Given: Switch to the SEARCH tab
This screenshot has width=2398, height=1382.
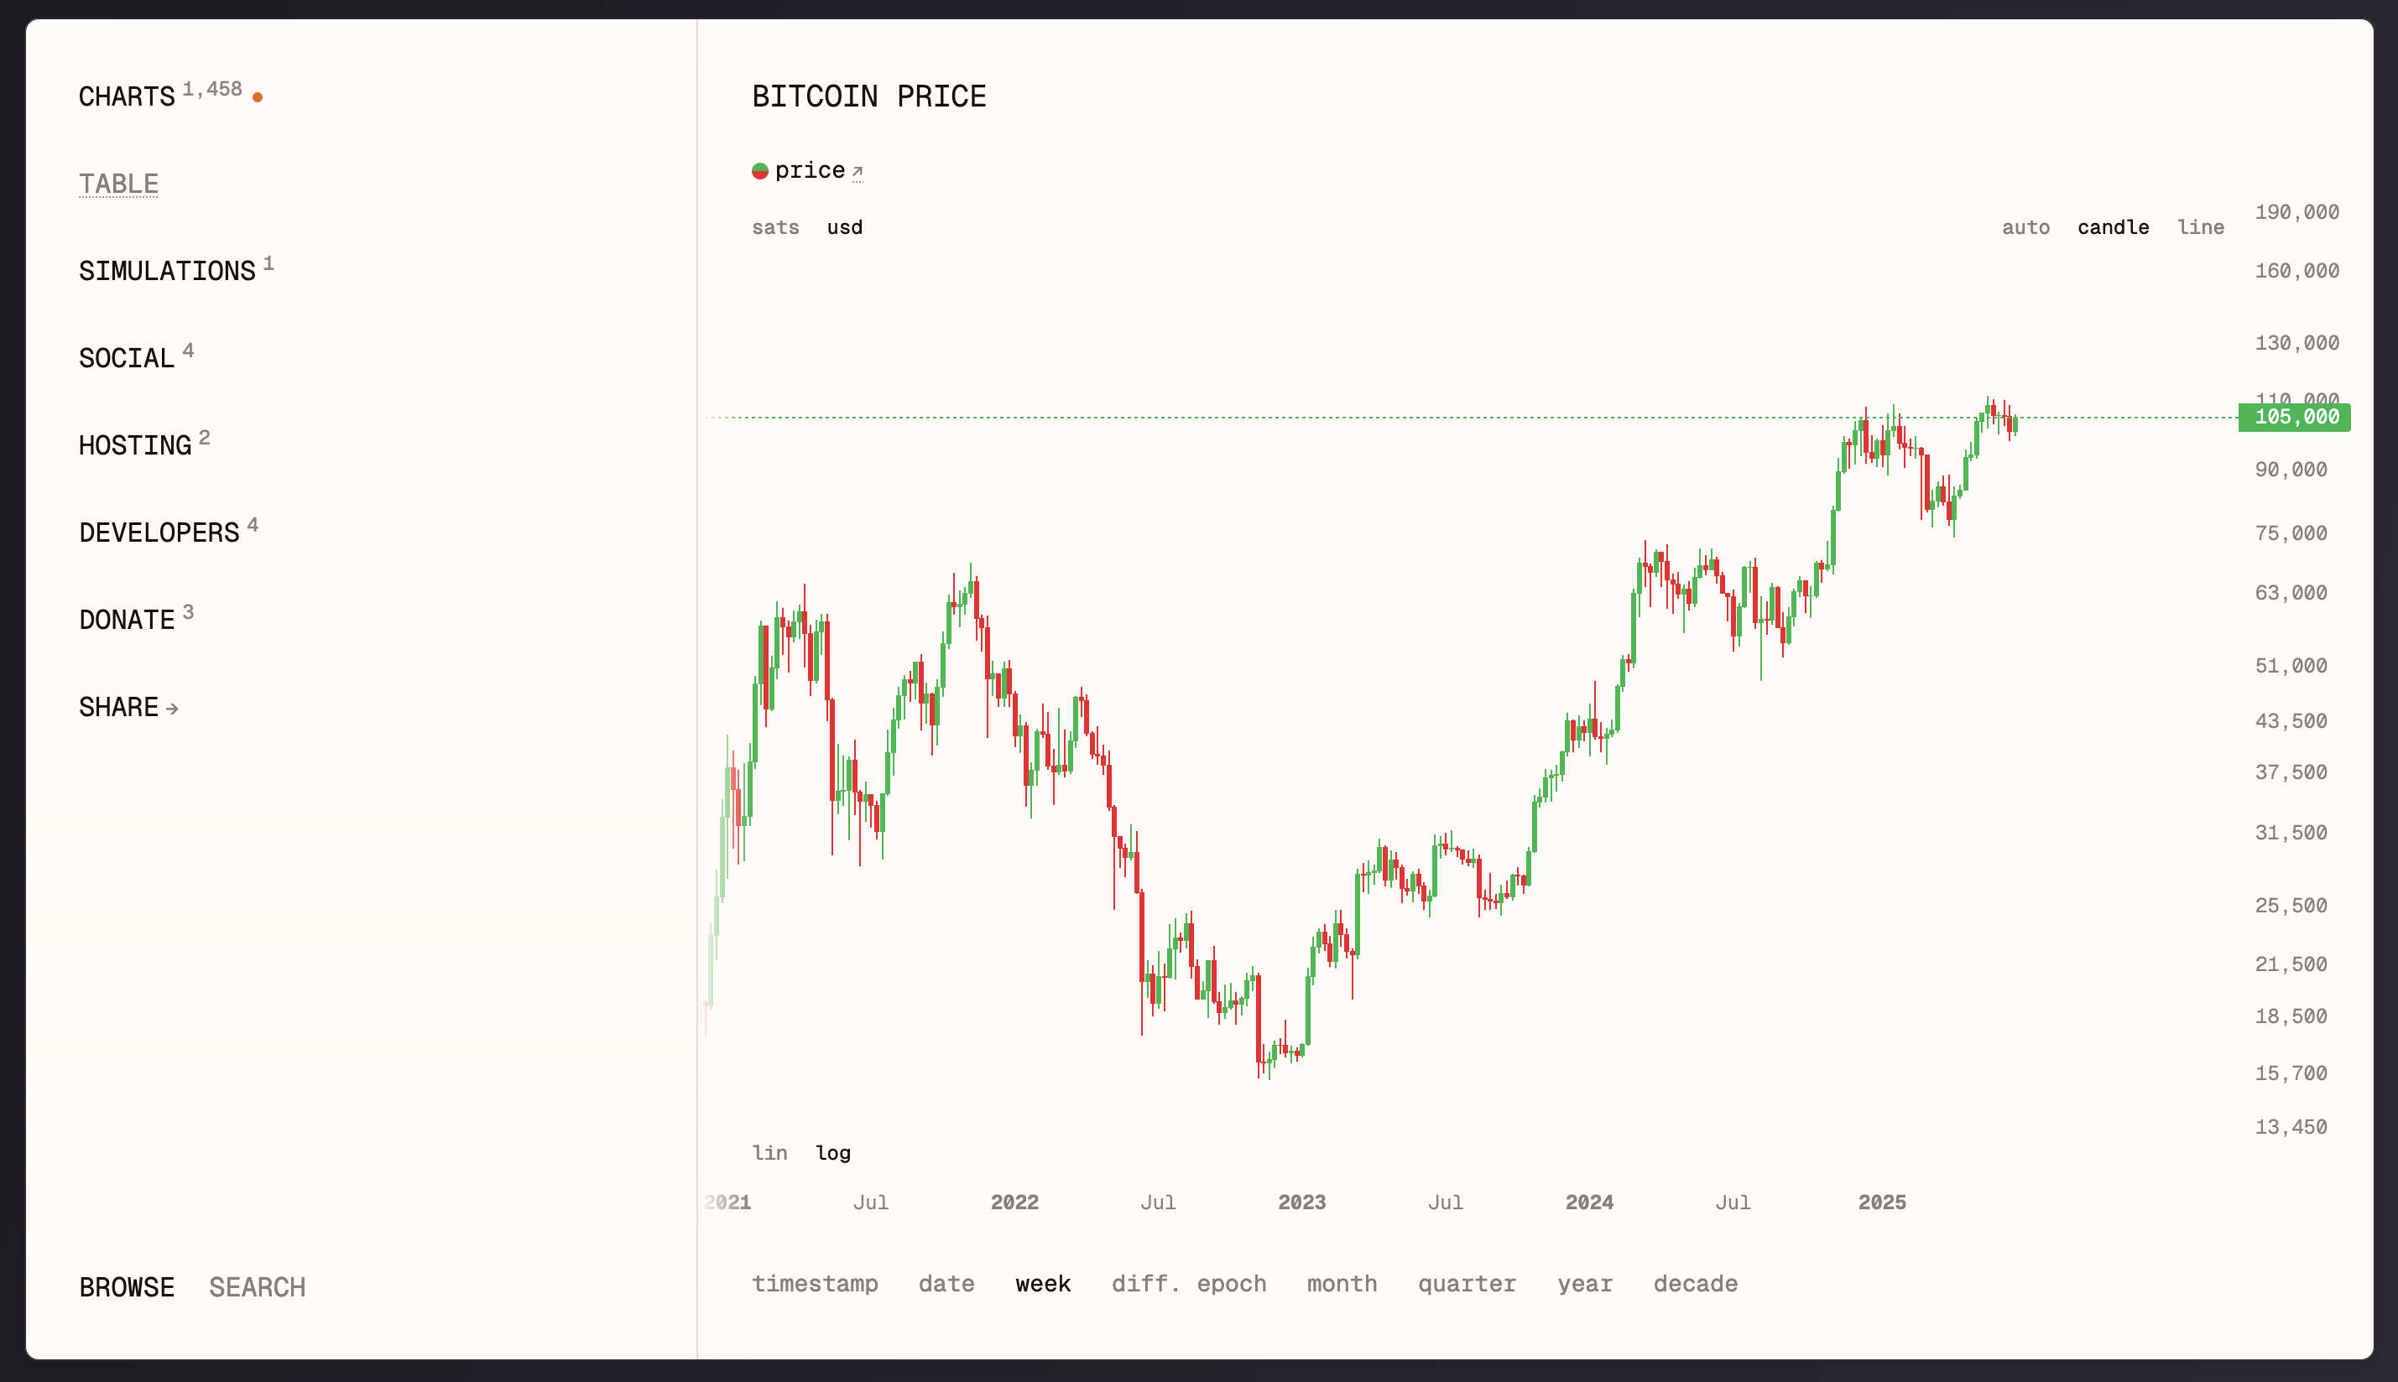Looking at the screenshot, I should click(x=258, y=1287).
